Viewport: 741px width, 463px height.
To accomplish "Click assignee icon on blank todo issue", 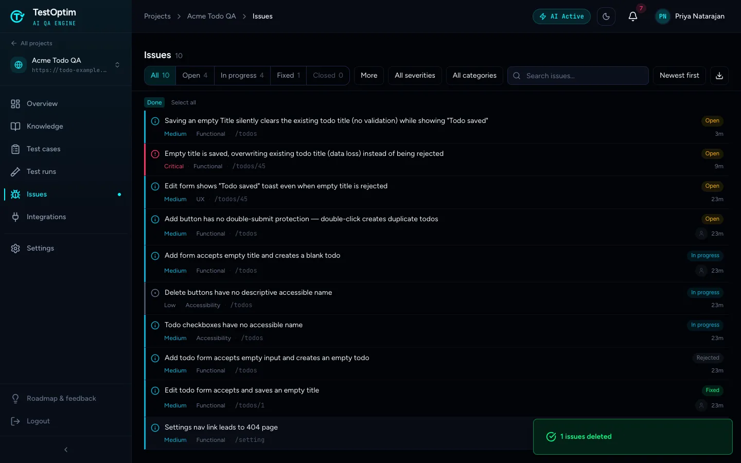I will (701, 271).
